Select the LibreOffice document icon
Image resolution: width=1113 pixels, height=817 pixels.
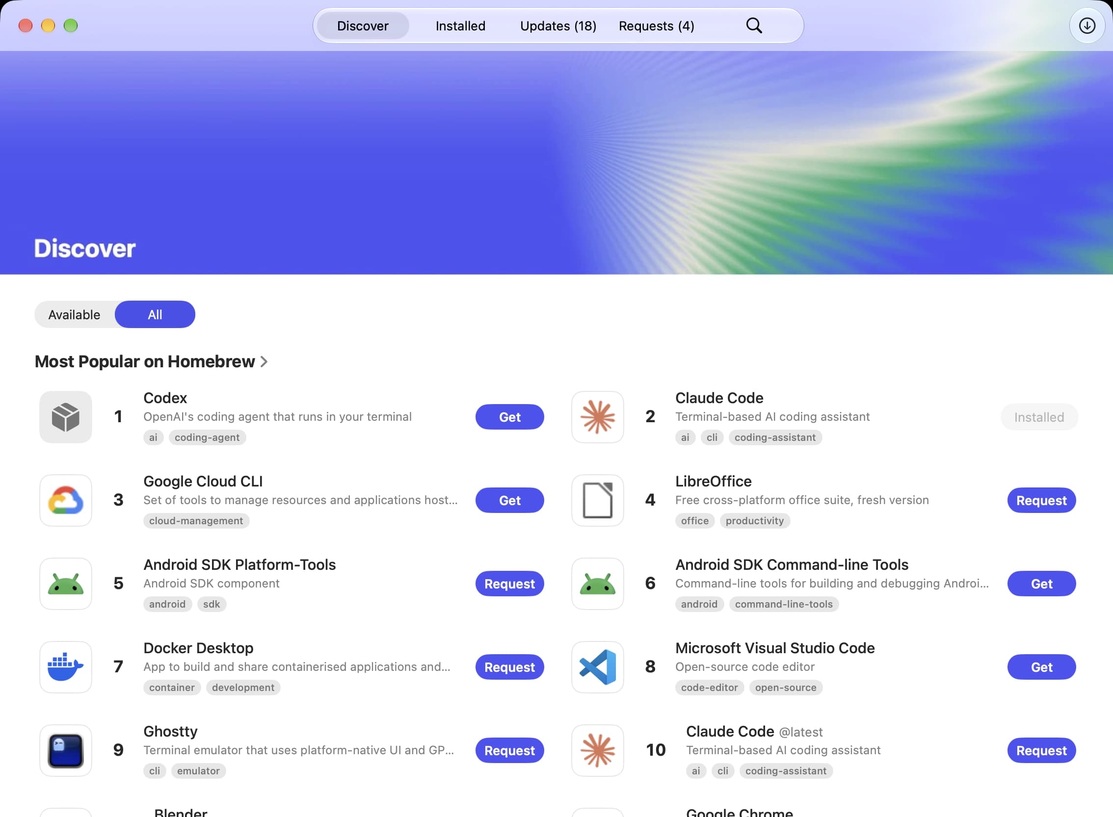pos(597,501)
